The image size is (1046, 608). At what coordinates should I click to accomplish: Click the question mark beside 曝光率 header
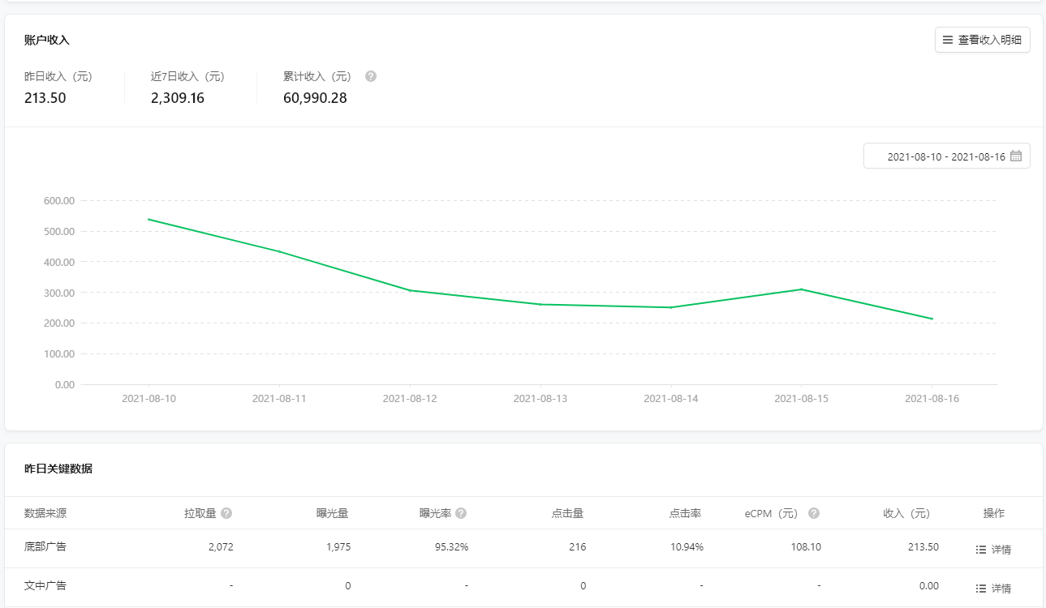(461, 513)
